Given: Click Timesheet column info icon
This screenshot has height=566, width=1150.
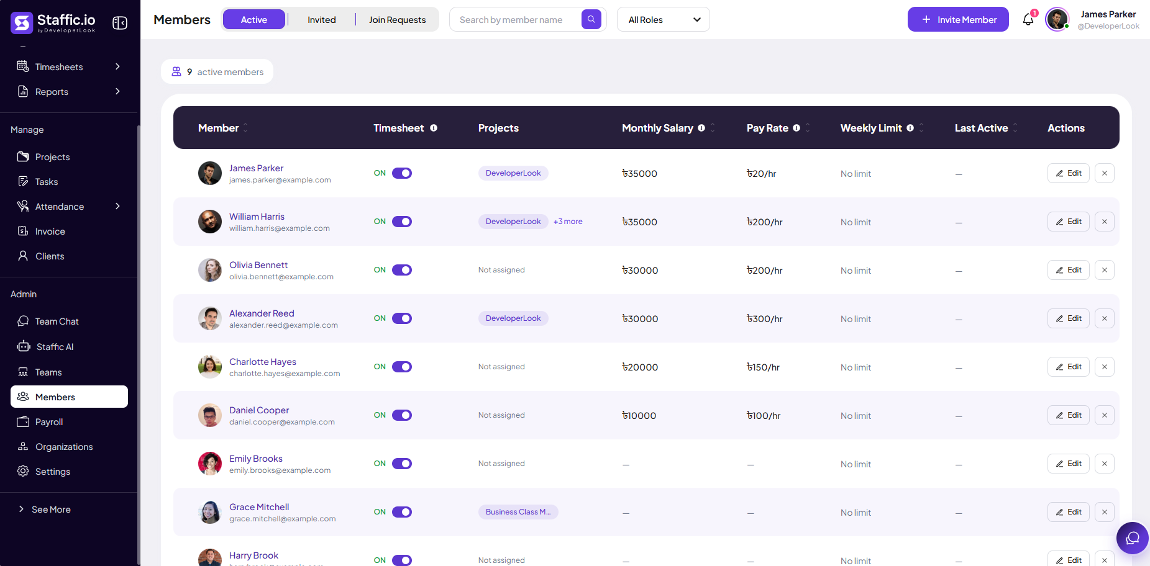Looking at the screenshot, I should coord(434,128).
